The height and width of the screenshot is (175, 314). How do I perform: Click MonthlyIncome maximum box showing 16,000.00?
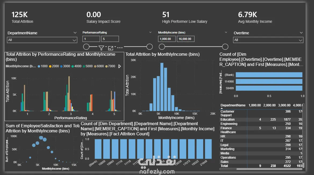point(186,39)
